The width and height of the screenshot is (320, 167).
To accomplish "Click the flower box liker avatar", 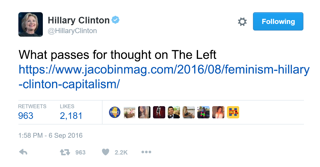I will [130, 112].
